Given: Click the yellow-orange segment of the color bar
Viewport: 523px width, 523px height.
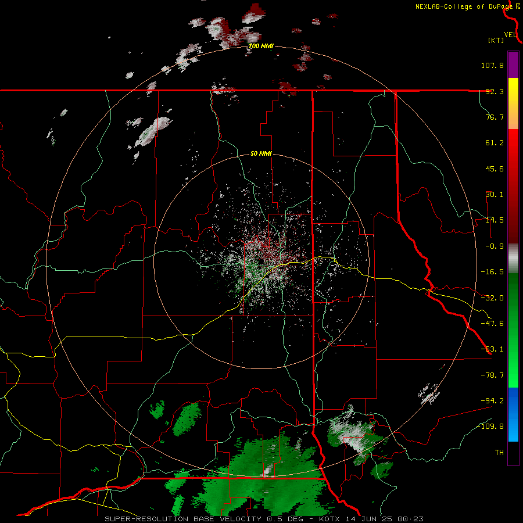Looking at the screenshot, I should 513,103.
